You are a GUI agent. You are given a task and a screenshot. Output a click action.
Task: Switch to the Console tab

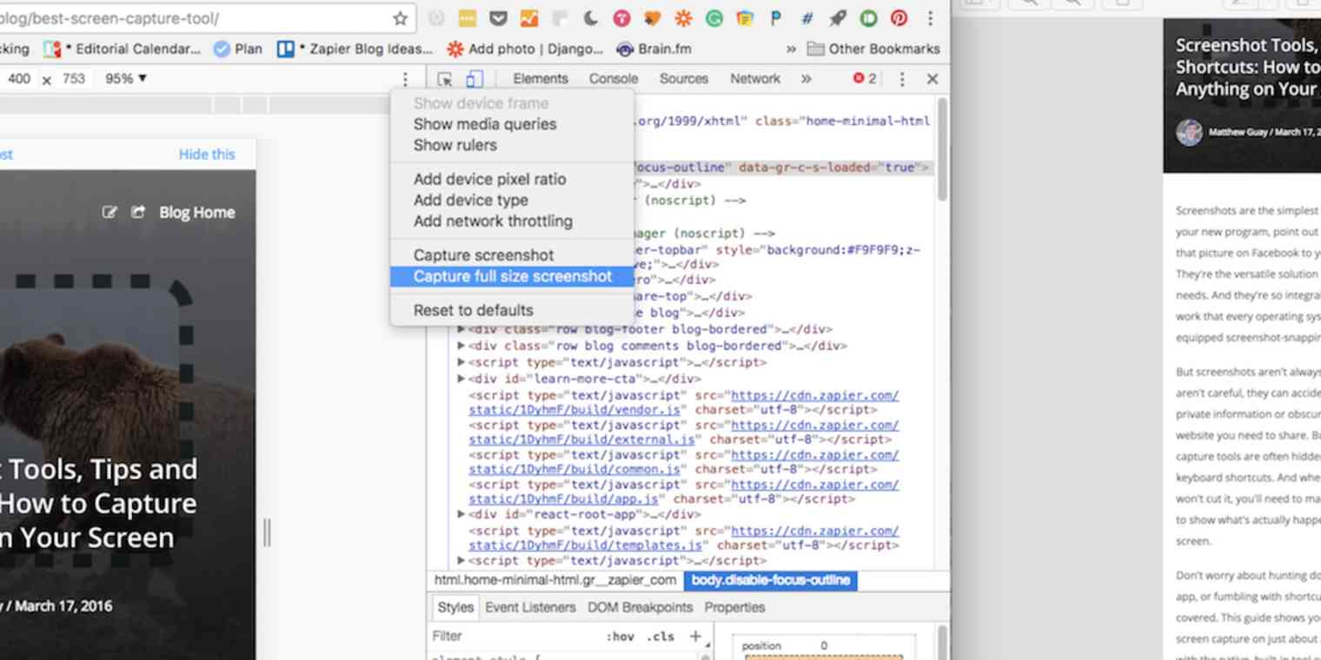[614, 79]
